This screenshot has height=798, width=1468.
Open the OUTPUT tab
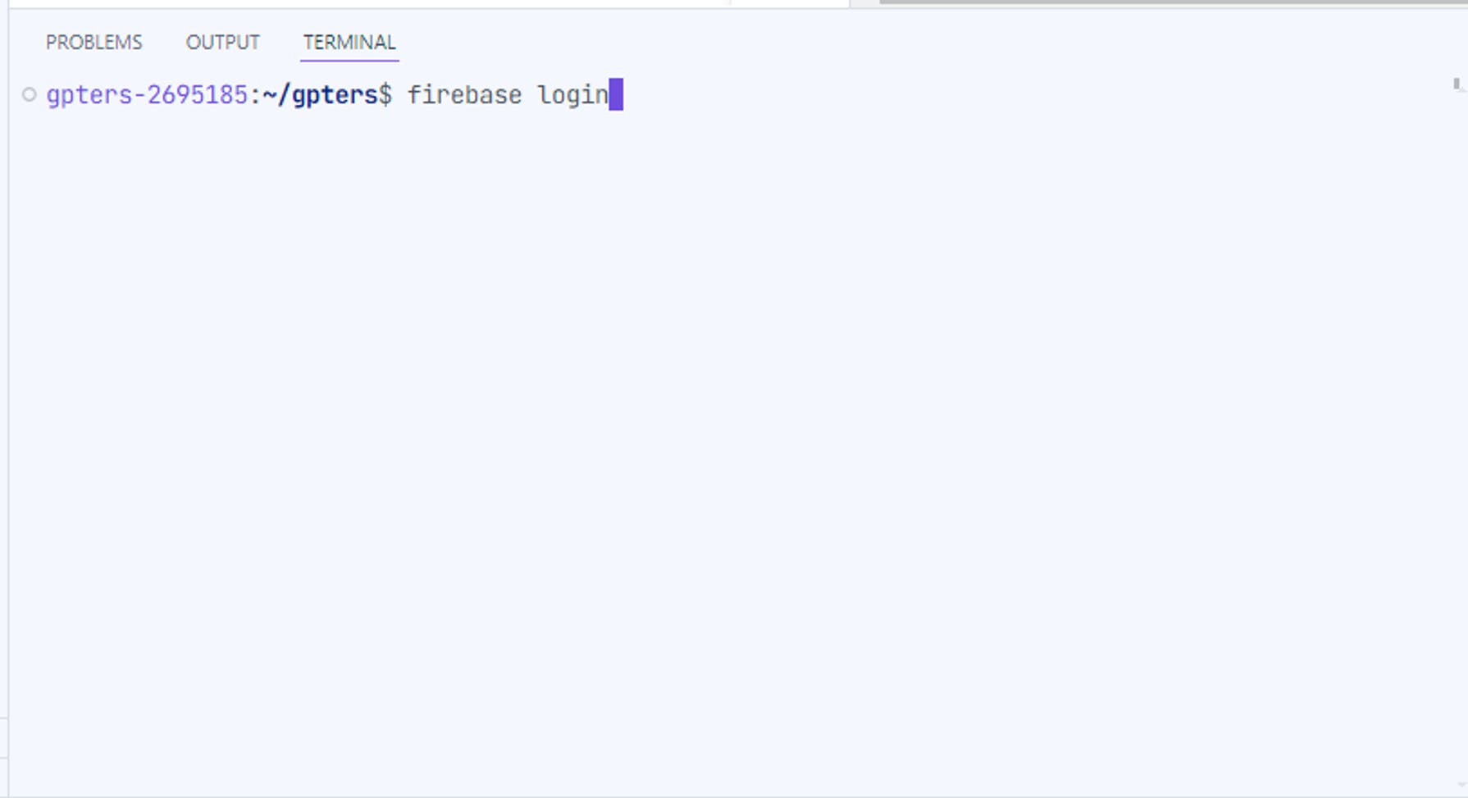222,42
